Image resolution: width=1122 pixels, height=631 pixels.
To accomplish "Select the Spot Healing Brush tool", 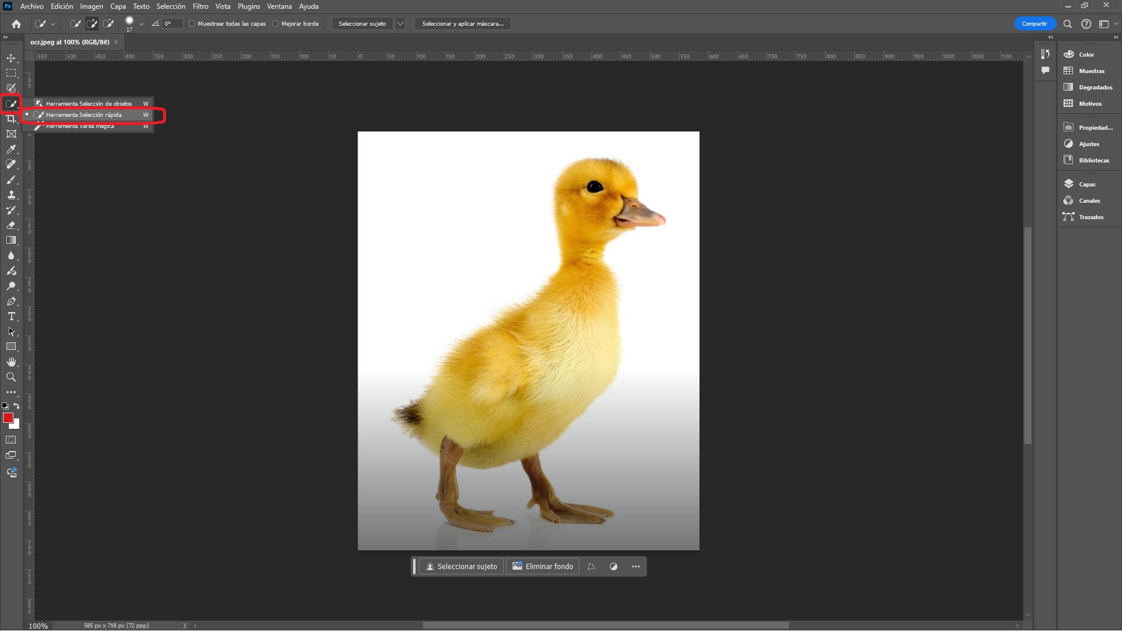I will (11, 164).
